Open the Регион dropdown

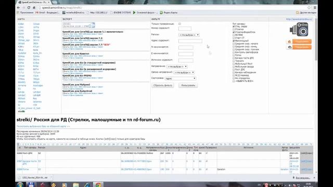pyautogui.click(x=189, y=35)
